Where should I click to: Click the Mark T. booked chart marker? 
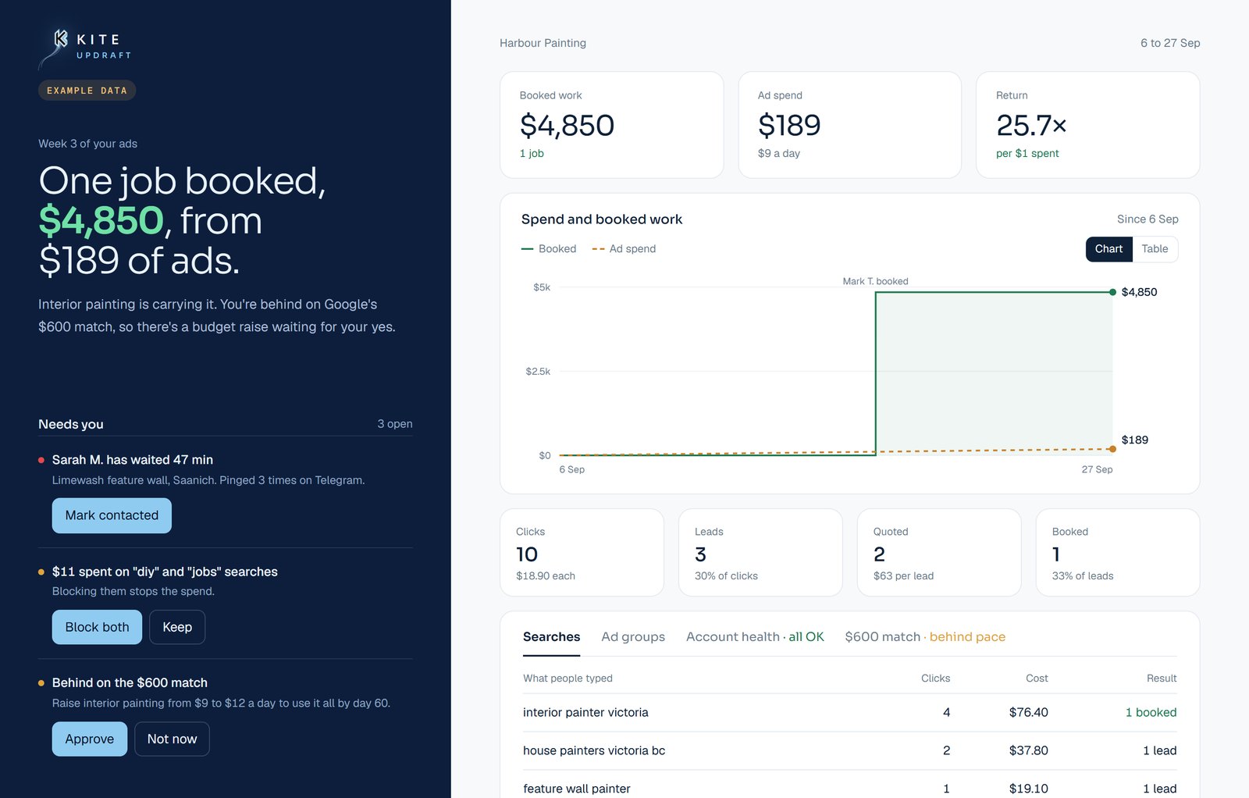[x=875, y=282]
